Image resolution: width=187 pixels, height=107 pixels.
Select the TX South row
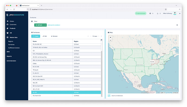pyautogui.click(x=66, y=70)
